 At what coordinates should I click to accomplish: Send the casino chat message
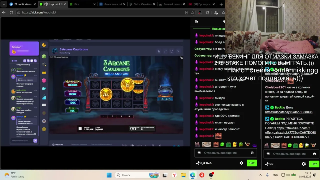(35, 141)
